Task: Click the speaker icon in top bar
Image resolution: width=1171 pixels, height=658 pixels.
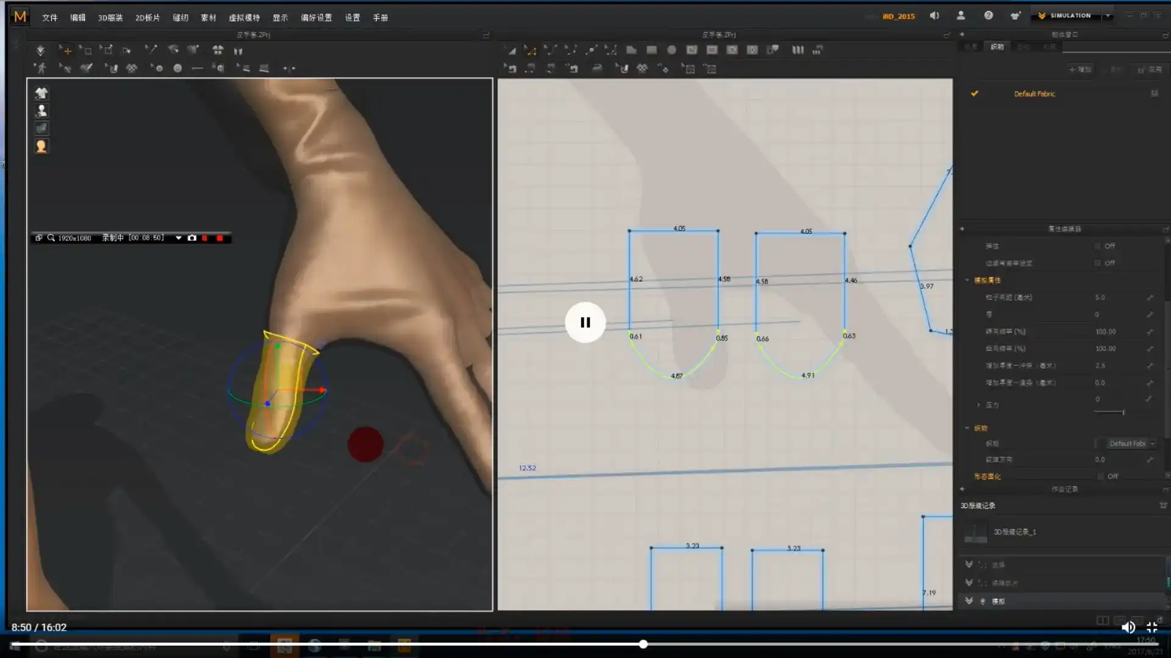Action: 934,16
